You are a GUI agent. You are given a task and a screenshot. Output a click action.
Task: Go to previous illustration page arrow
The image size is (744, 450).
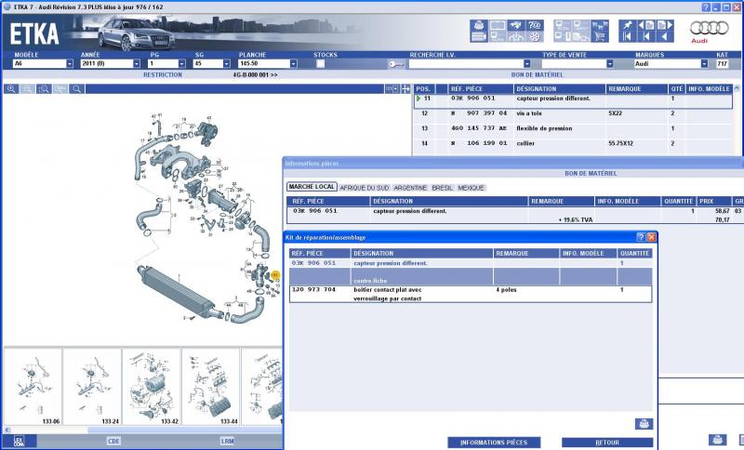(646, 25)
